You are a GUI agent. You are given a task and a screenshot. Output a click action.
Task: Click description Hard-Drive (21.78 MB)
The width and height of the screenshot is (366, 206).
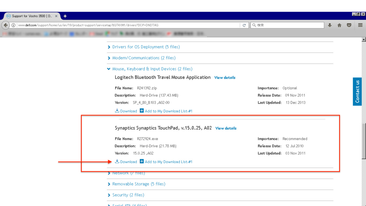click(158, 146)
